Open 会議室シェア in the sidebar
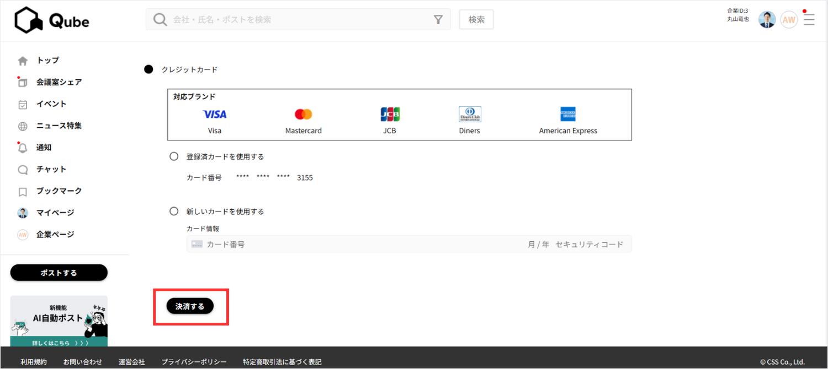The height and width of the screenshot is (369, 828). pos(59,82)
